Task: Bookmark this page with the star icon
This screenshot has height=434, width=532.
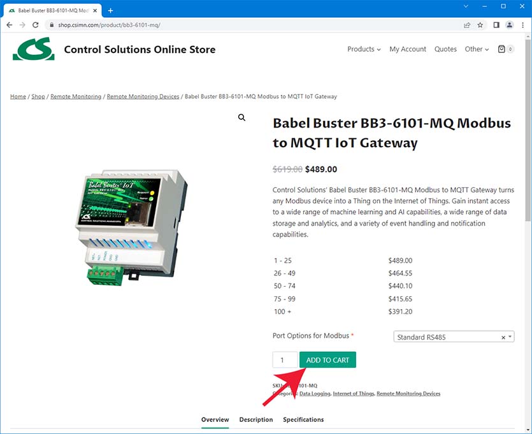Action: pos(480,25)
